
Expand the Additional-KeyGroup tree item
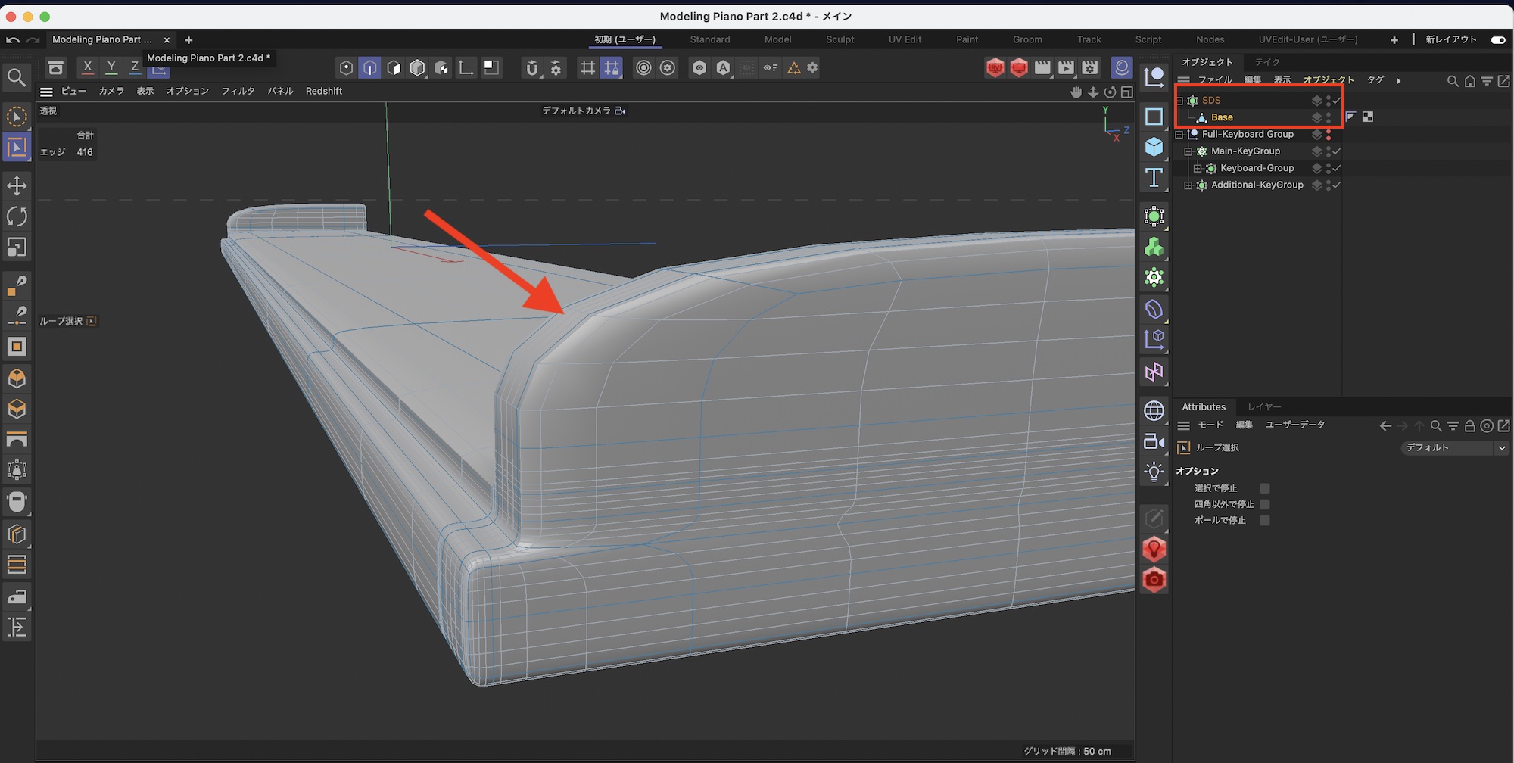(1188, 185)
